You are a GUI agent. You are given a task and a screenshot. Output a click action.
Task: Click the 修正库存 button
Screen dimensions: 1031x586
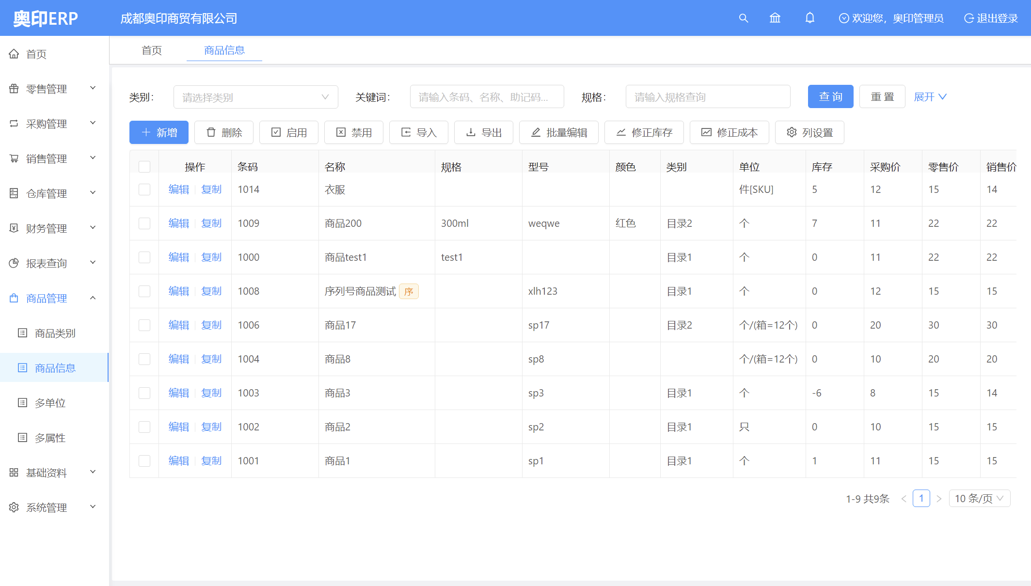[644, 132]
